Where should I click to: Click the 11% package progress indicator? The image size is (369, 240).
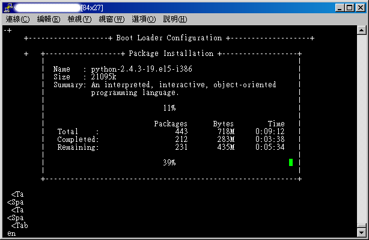169,108
